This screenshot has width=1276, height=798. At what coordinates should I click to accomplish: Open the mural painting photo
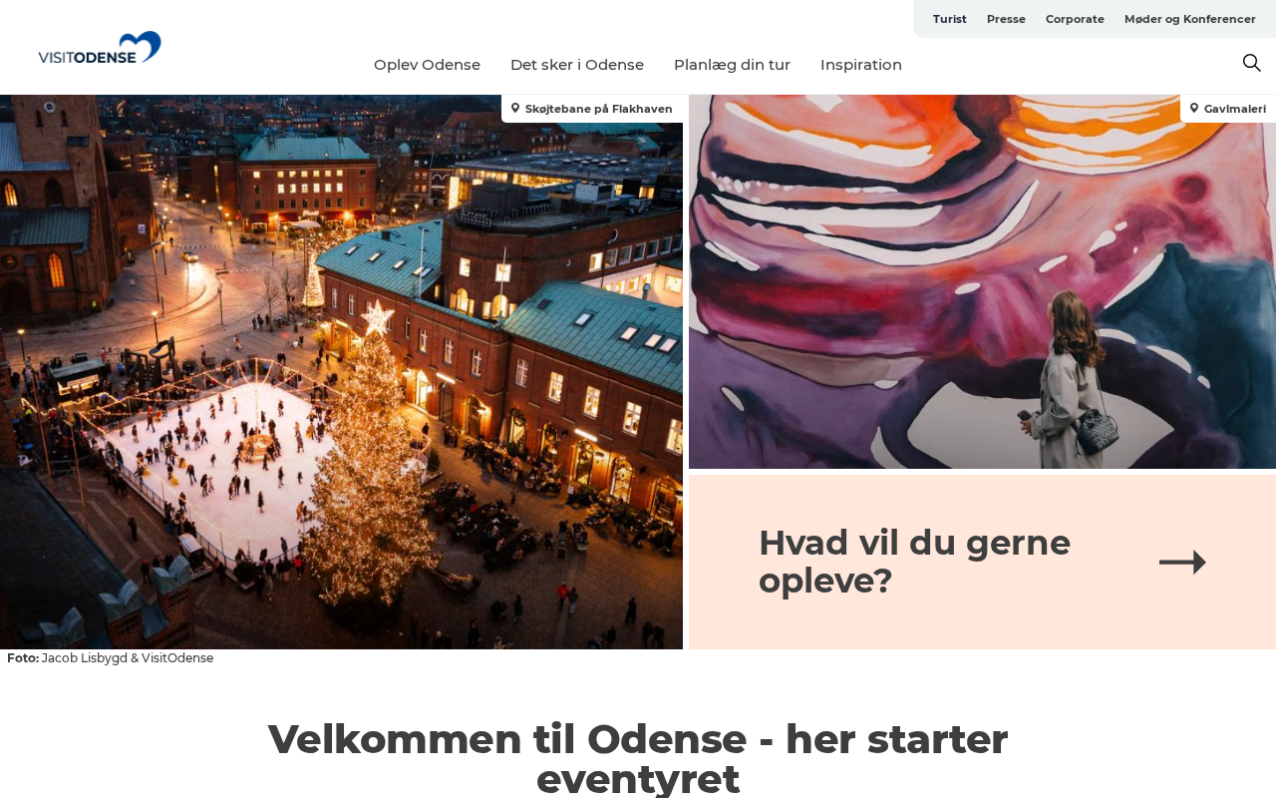[x=982, y=281]
